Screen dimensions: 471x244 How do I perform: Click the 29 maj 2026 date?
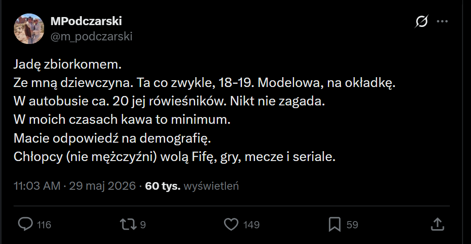(x=103, y=186)
